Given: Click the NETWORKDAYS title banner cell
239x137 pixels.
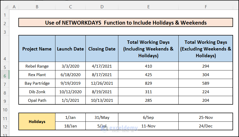Looking at the screenshot, I should point(126,23).
